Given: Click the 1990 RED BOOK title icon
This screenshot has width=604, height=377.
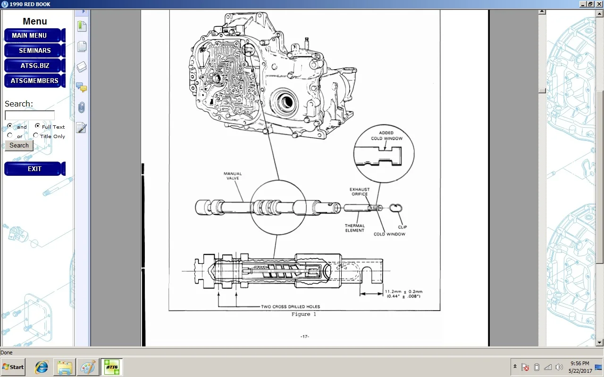Looking at the screenshot, I should 4,4.
